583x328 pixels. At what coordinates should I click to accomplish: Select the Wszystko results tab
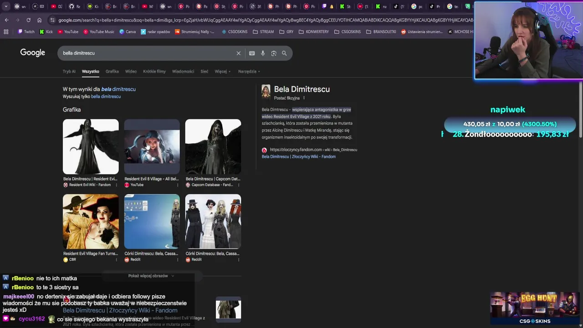click(91, 72)
